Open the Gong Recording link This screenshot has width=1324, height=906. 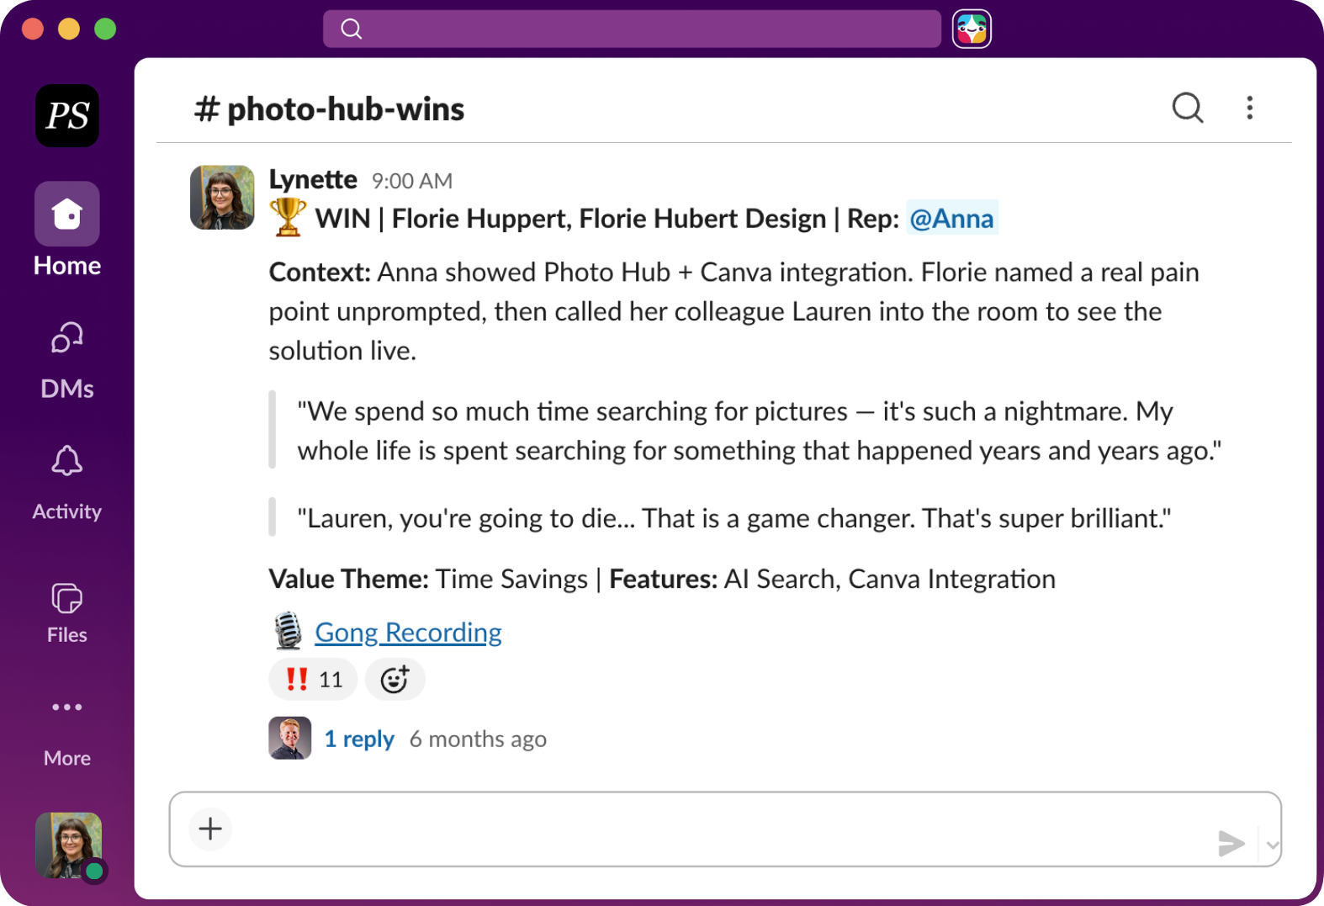tap(408, 632)
